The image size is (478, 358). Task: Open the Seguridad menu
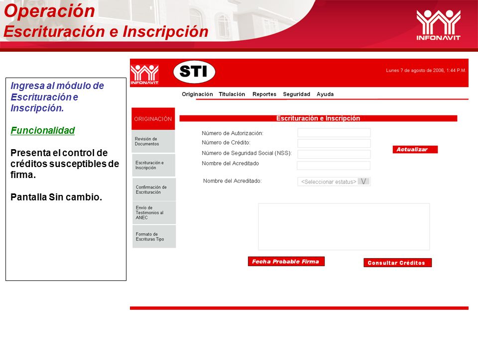tap(296, 94)
